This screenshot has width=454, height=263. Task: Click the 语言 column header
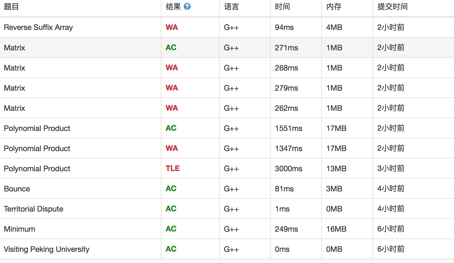click(x=231, y=7)
